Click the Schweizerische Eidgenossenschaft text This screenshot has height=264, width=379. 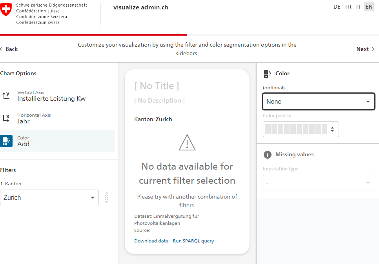51,5
